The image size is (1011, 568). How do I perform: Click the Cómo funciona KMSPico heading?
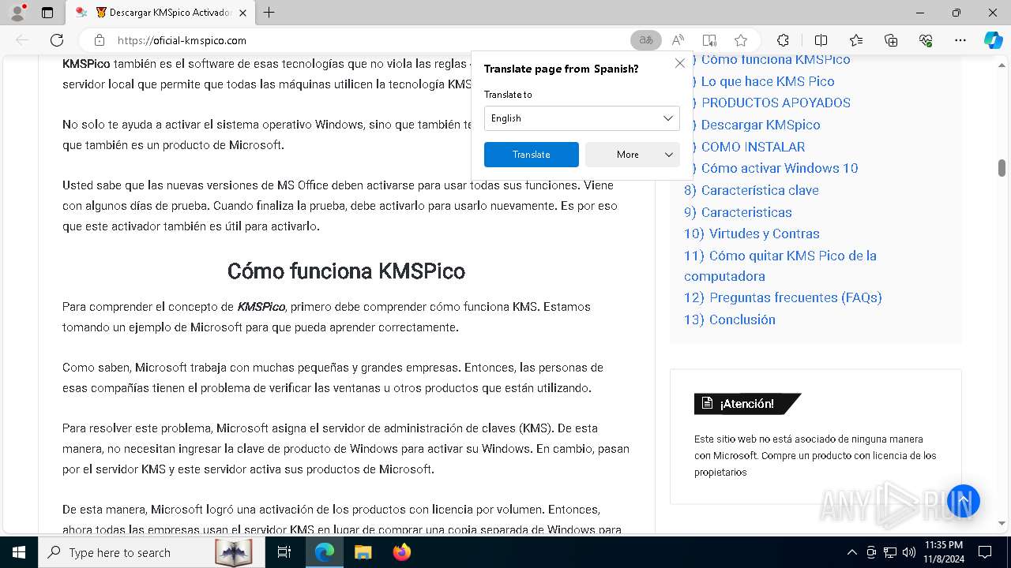point(346,271)
